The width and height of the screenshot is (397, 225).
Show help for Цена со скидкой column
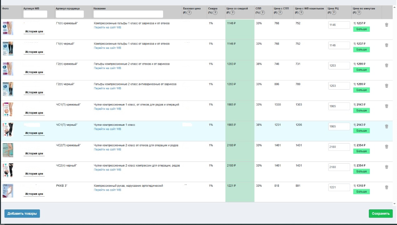tap(232, 13)
